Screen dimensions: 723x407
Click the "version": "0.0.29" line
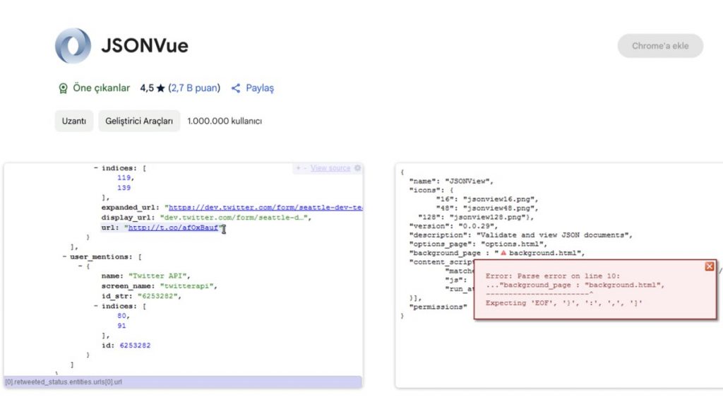click(453, 226)
